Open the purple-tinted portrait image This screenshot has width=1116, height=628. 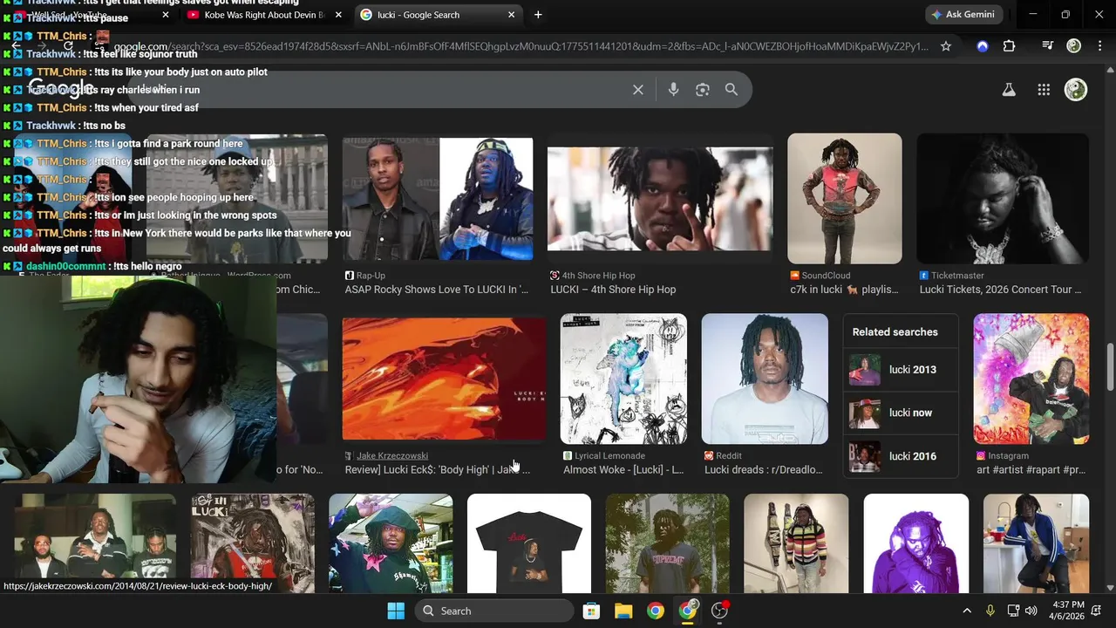click(x=916, y=543)
